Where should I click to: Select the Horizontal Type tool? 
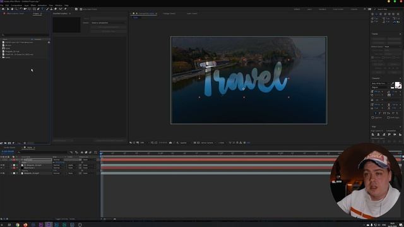point(42,9)
